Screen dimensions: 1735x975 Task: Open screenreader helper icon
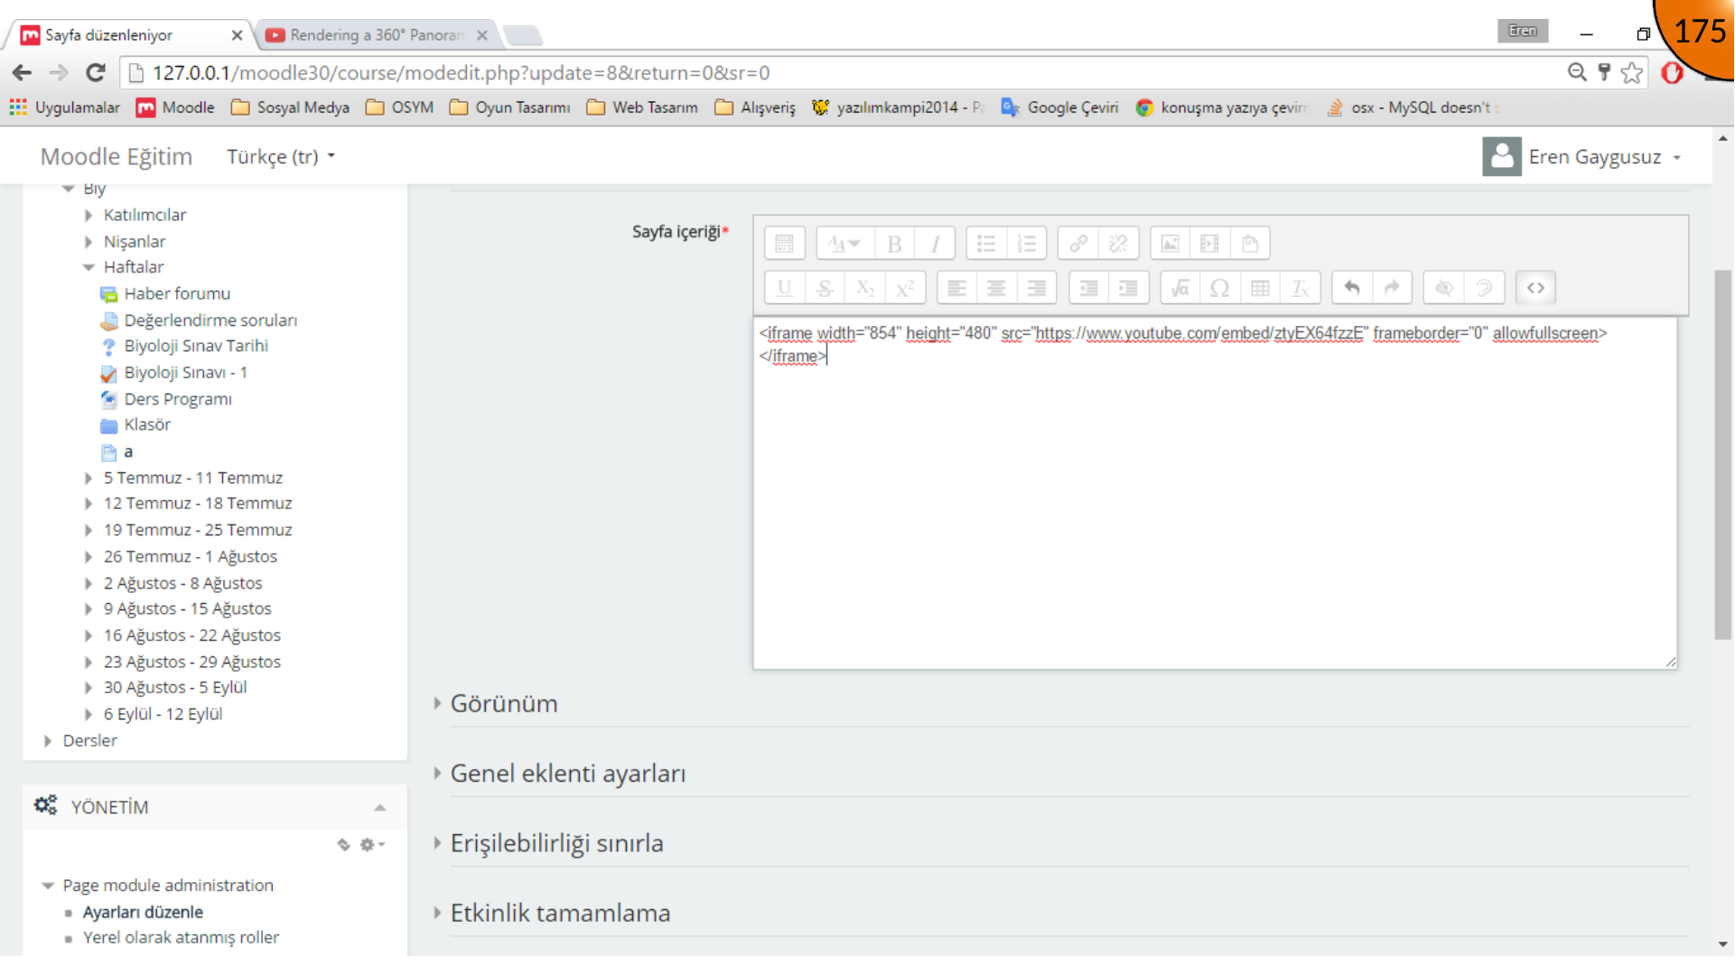click(1484, 288)
